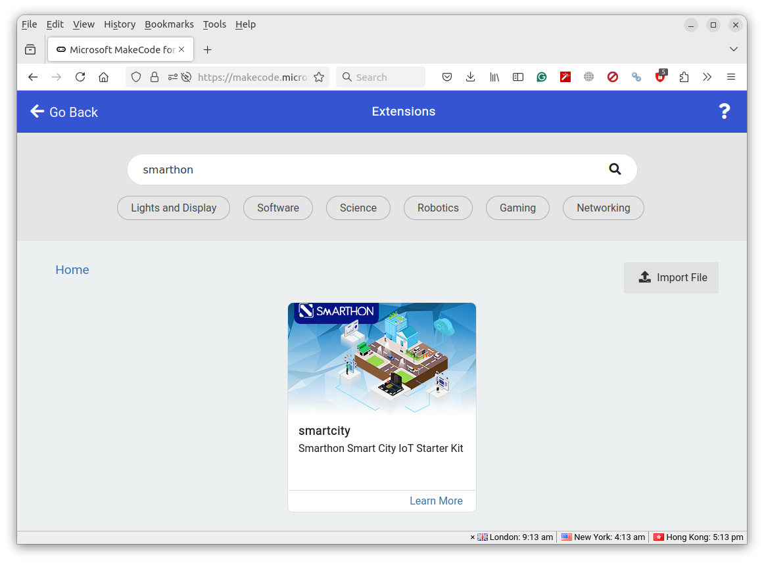
Task: Open the Firefox application hamburger menu
Action: pos(731,77)
